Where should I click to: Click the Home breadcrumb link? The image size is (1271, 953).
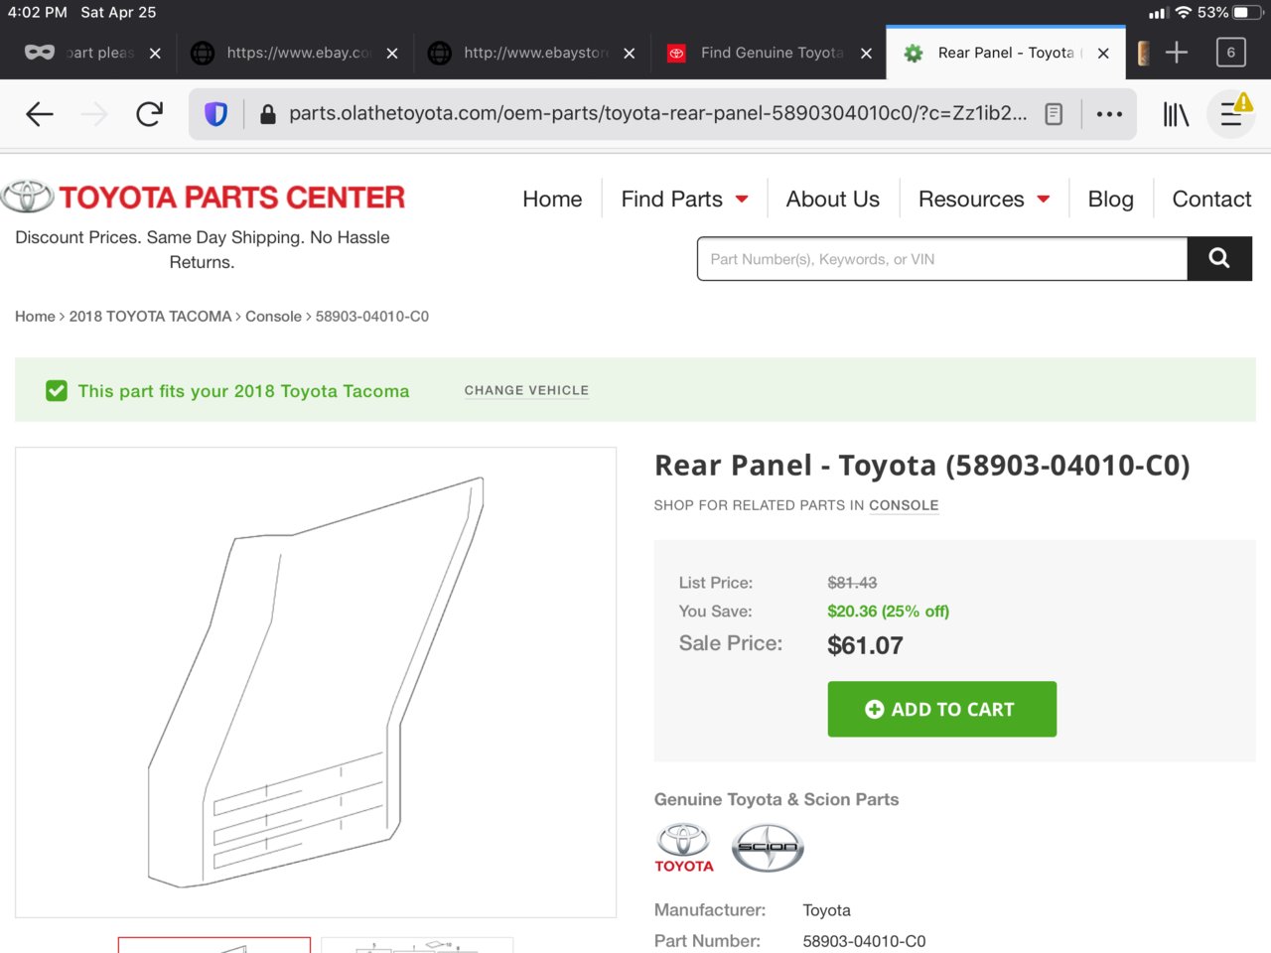(35, 316)
